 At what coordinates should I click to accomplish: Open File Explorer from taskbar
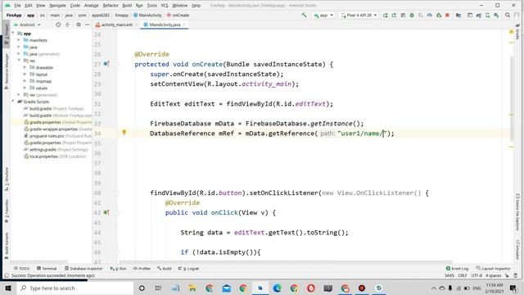tap(192, 288)
